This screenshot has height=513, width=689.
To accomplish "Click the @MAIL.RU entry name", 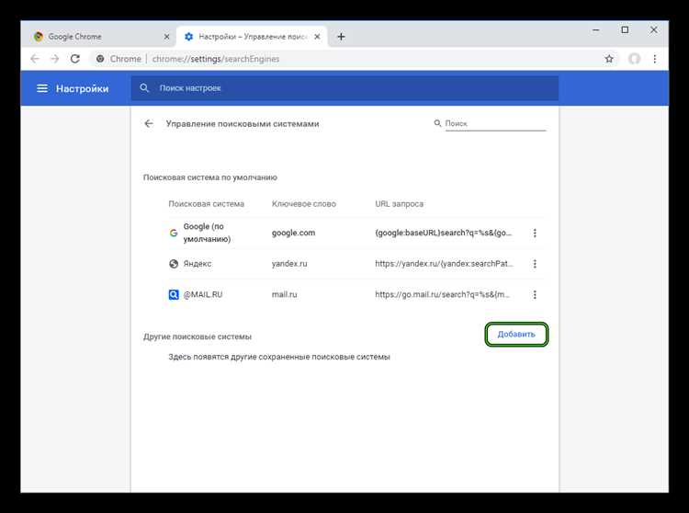I will (x=203, y=294).
